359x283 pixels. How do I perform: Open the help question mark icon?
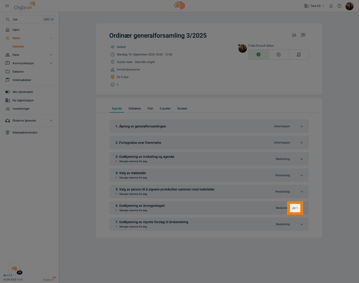click(339, 6)
